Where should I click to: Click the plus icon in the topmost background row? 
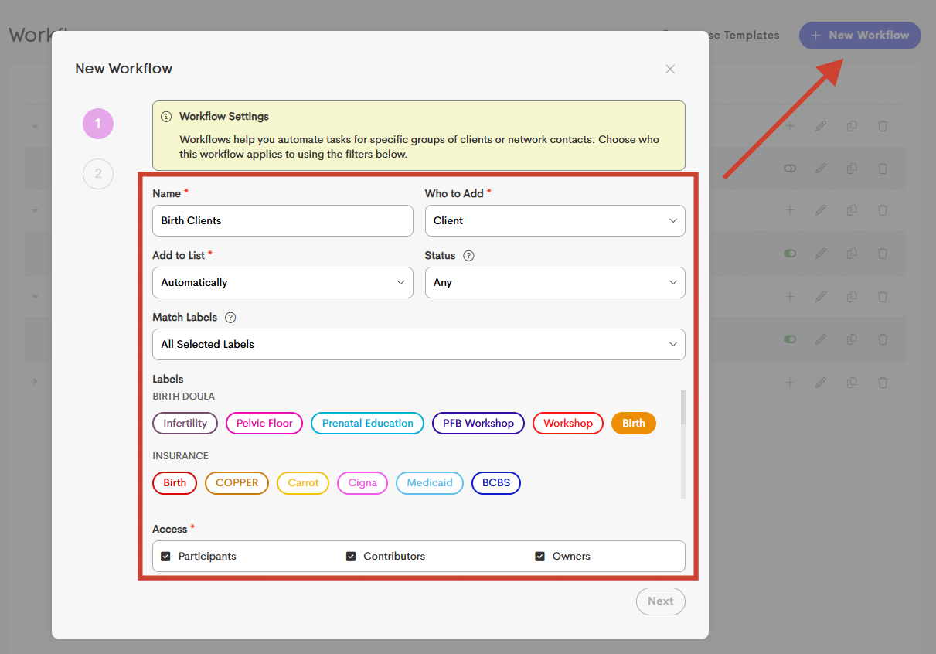coord(790,126)
